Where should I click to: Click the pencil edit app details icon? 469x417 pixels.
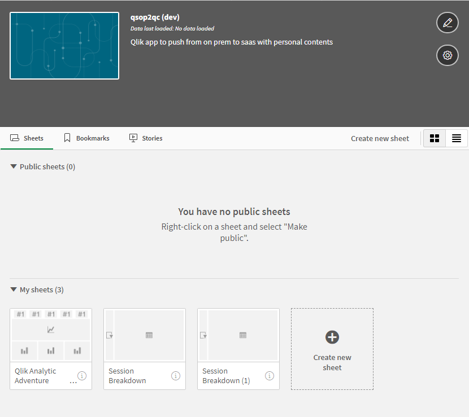point(447,23)
